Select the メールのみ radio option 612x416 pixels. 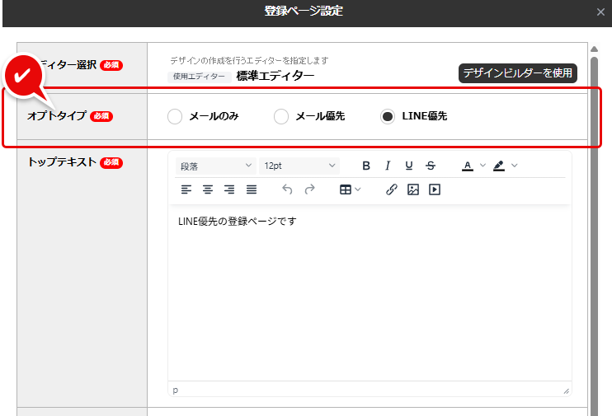[175, 117]
